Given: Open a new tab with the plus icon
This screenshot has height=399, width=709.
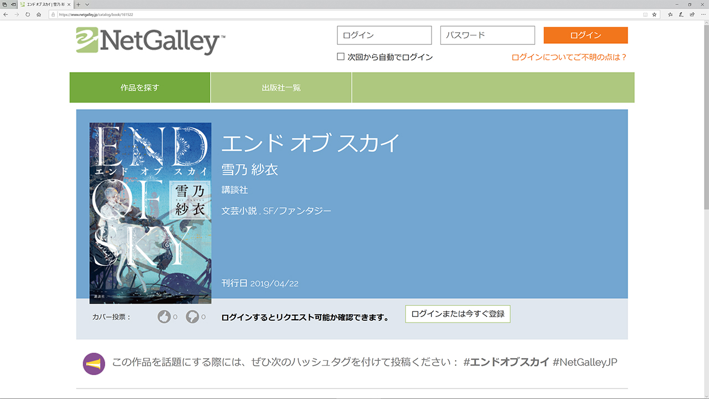Looking at the screenshot, I should [x=78, y=4].
